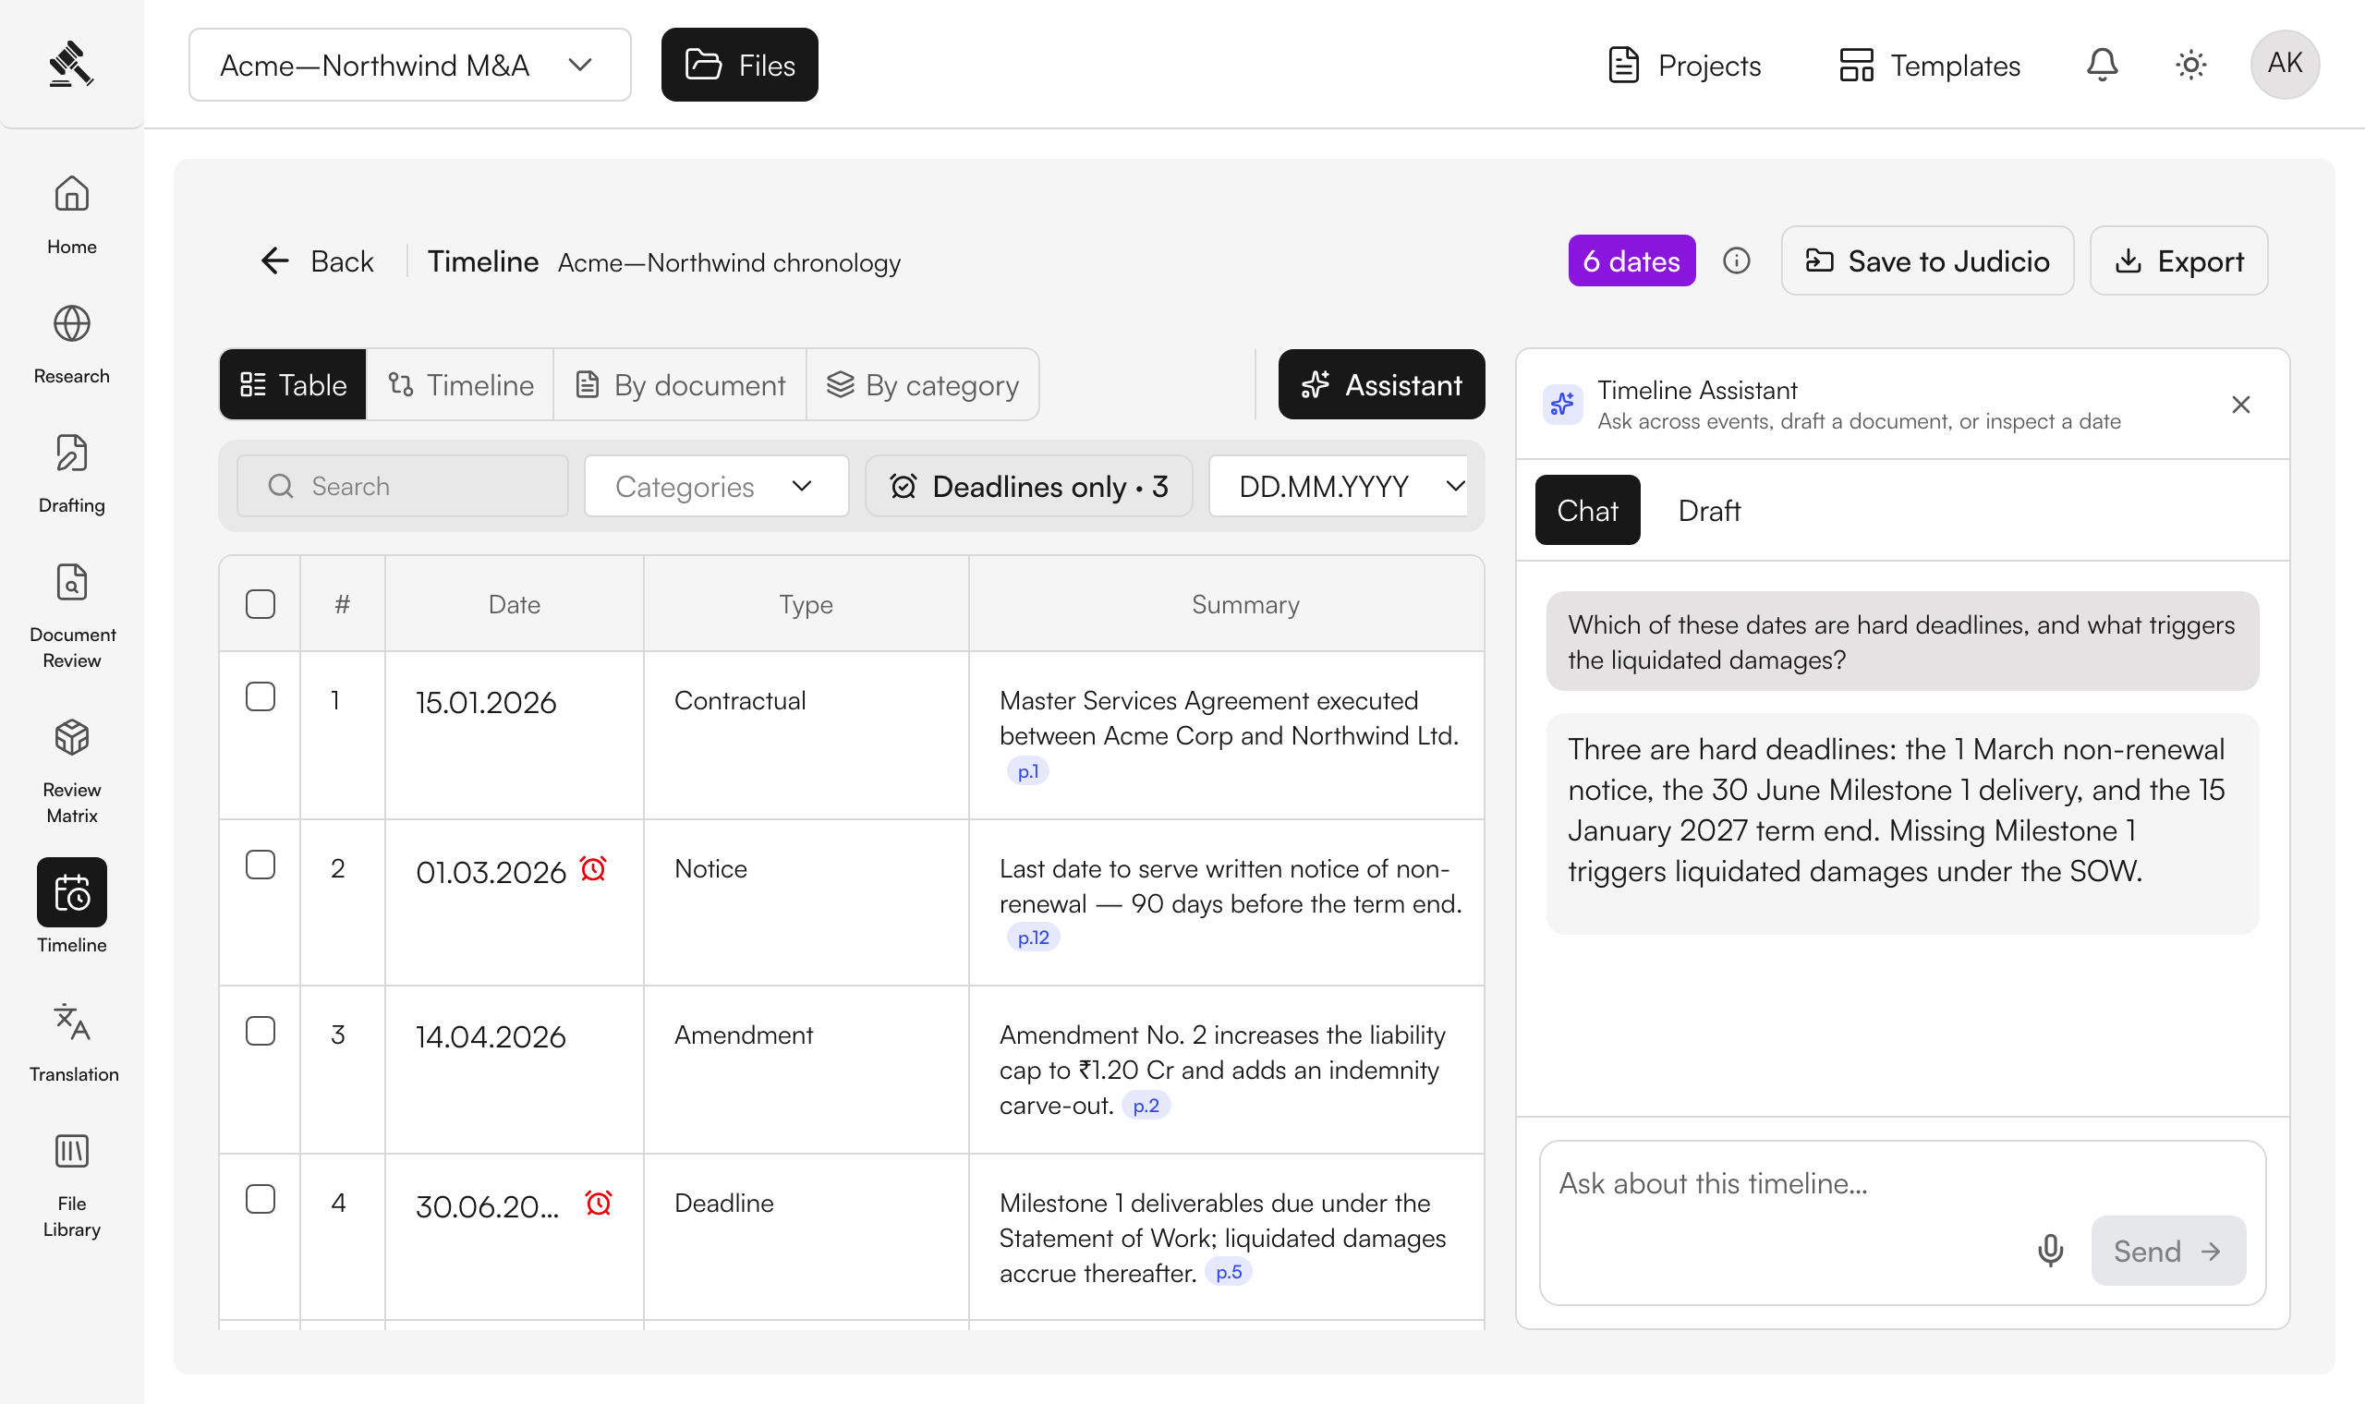
Task: Switch to the By category view
Action: point(922,384)
